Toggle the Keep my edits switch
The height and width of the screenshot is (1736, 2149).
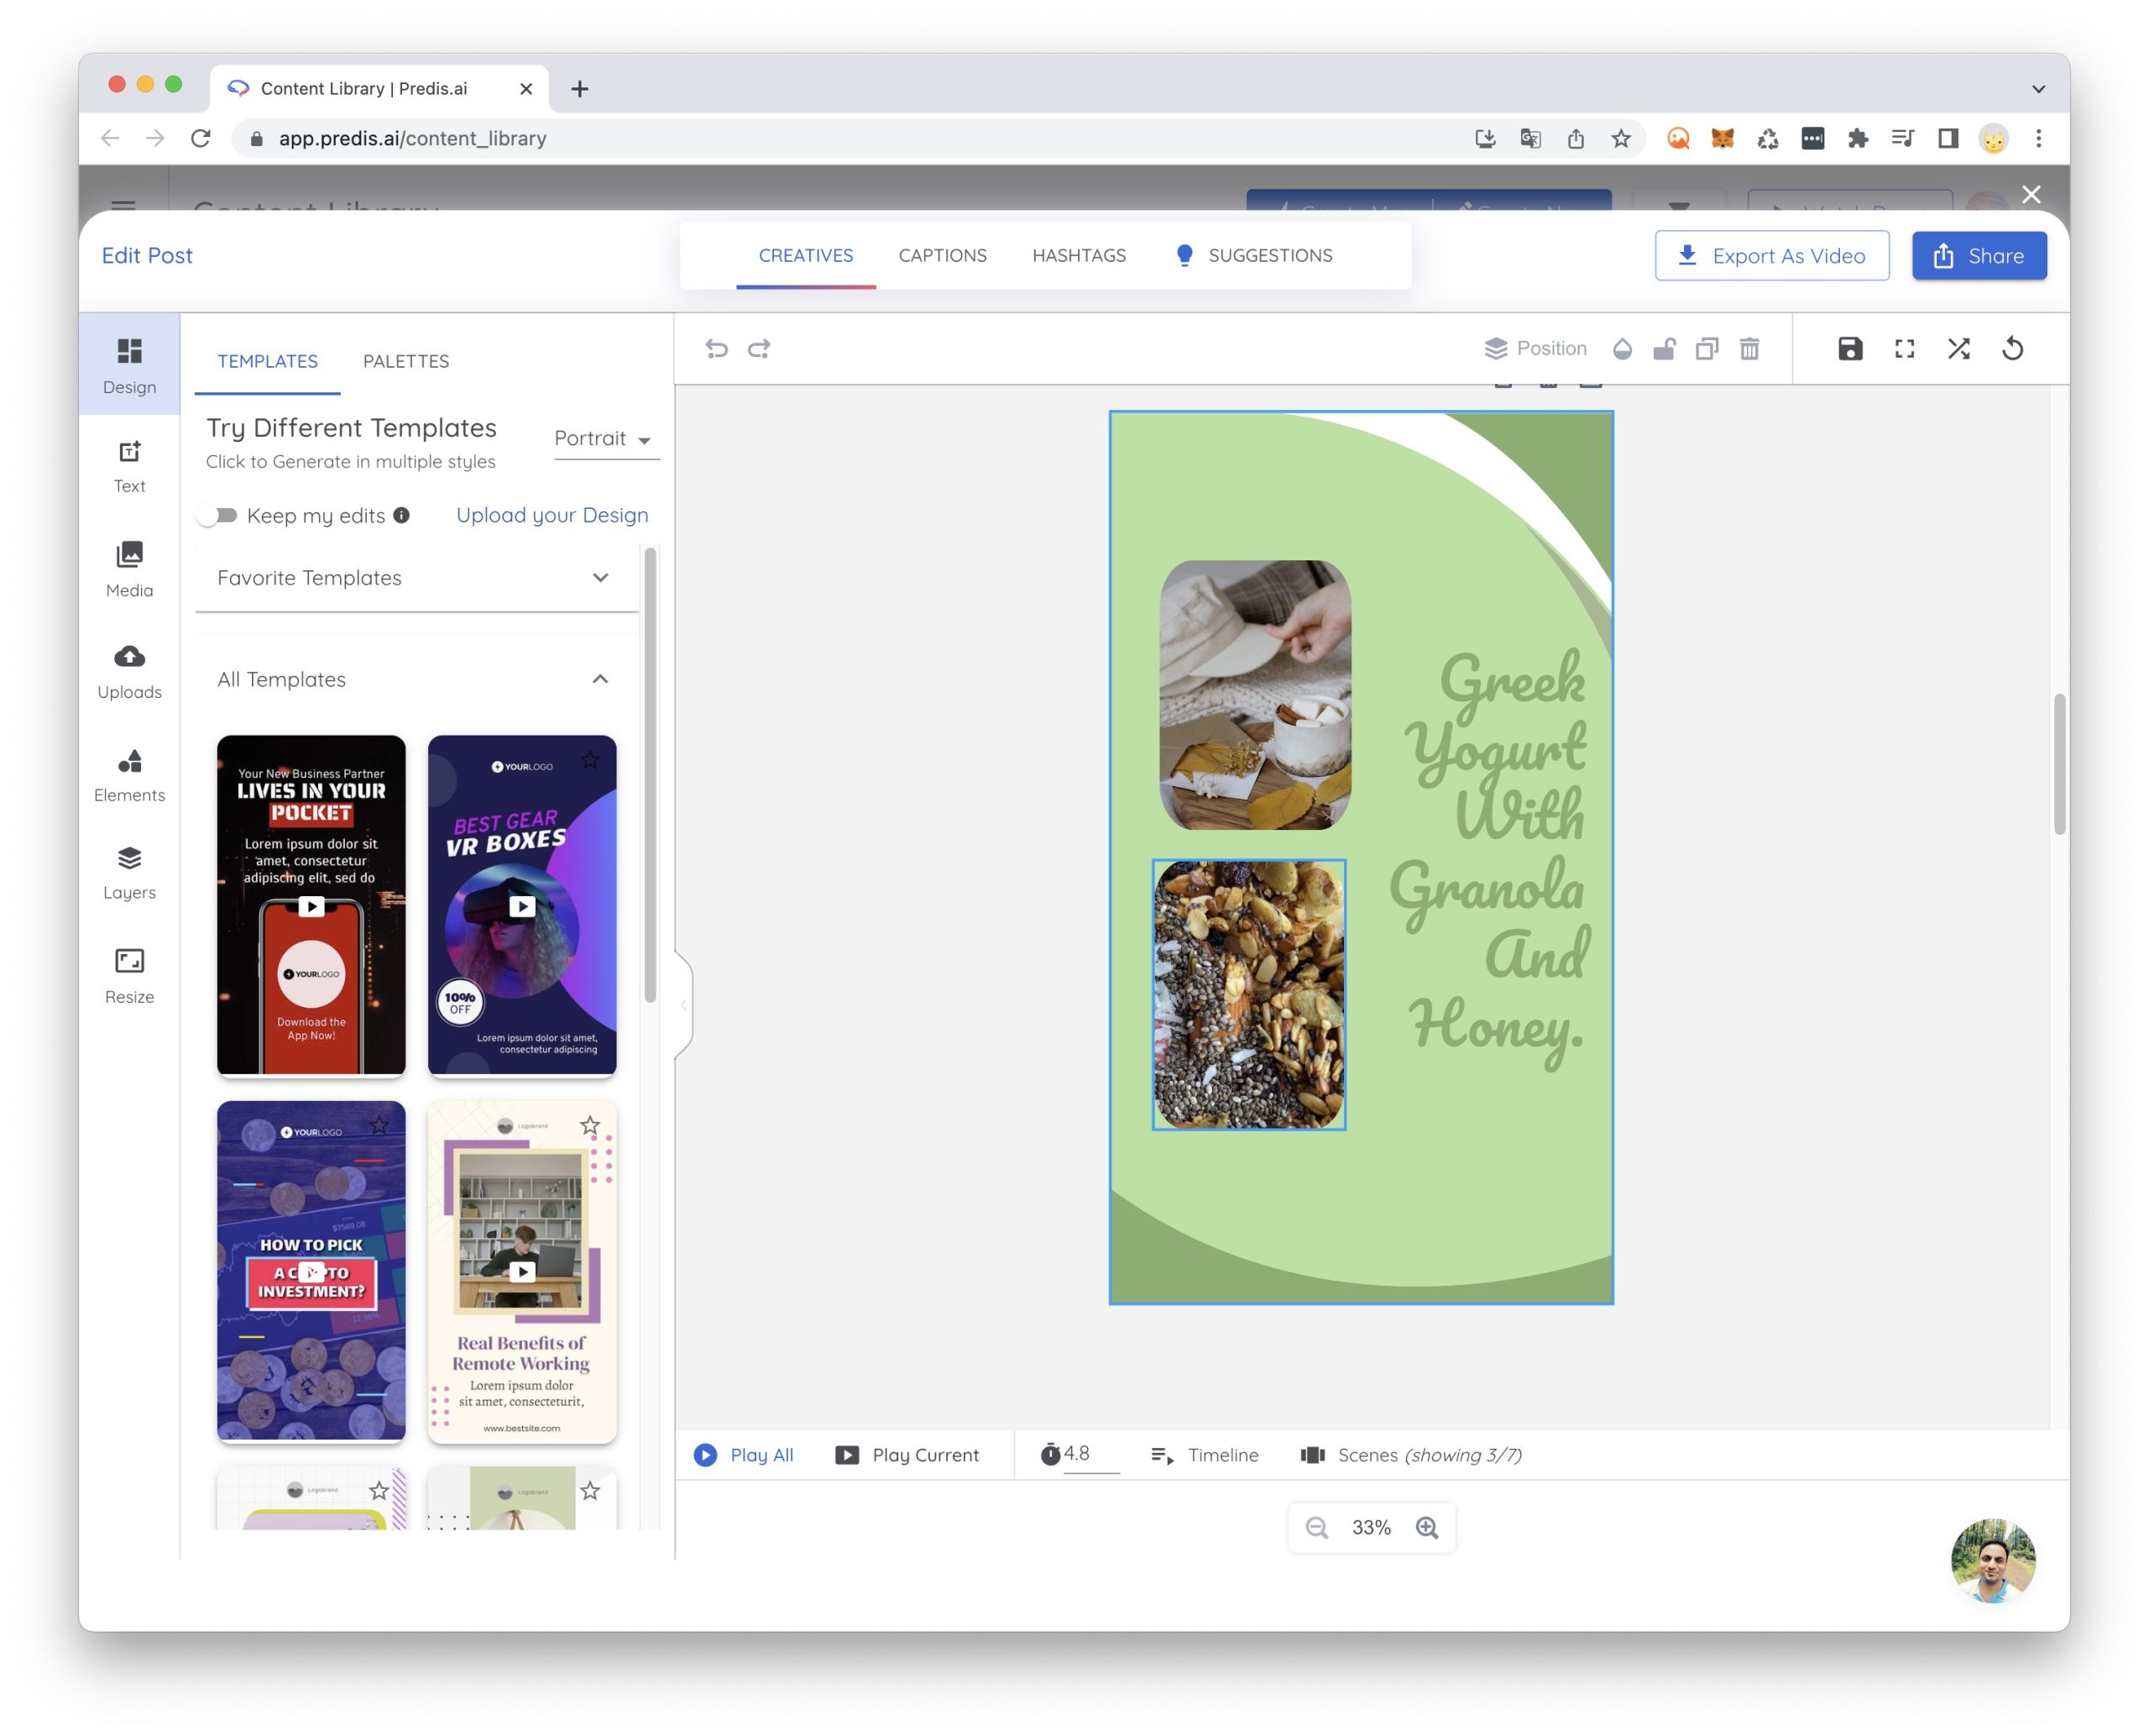click(x=217, y=515)
